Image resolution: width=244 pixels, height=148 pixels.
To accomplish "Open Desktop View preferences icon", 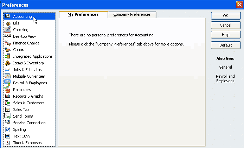I will point(7,36).
